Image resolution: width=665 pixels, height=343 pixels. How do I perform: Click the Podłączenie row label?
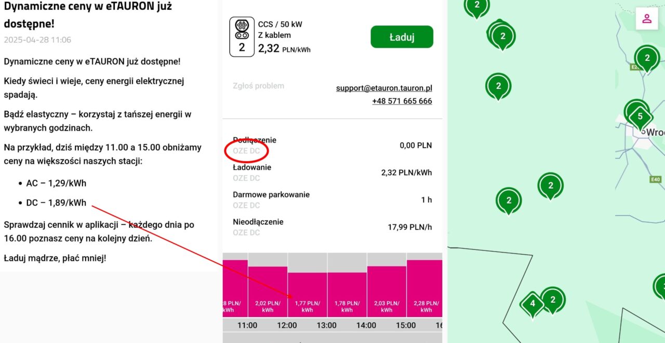(255, 140)
